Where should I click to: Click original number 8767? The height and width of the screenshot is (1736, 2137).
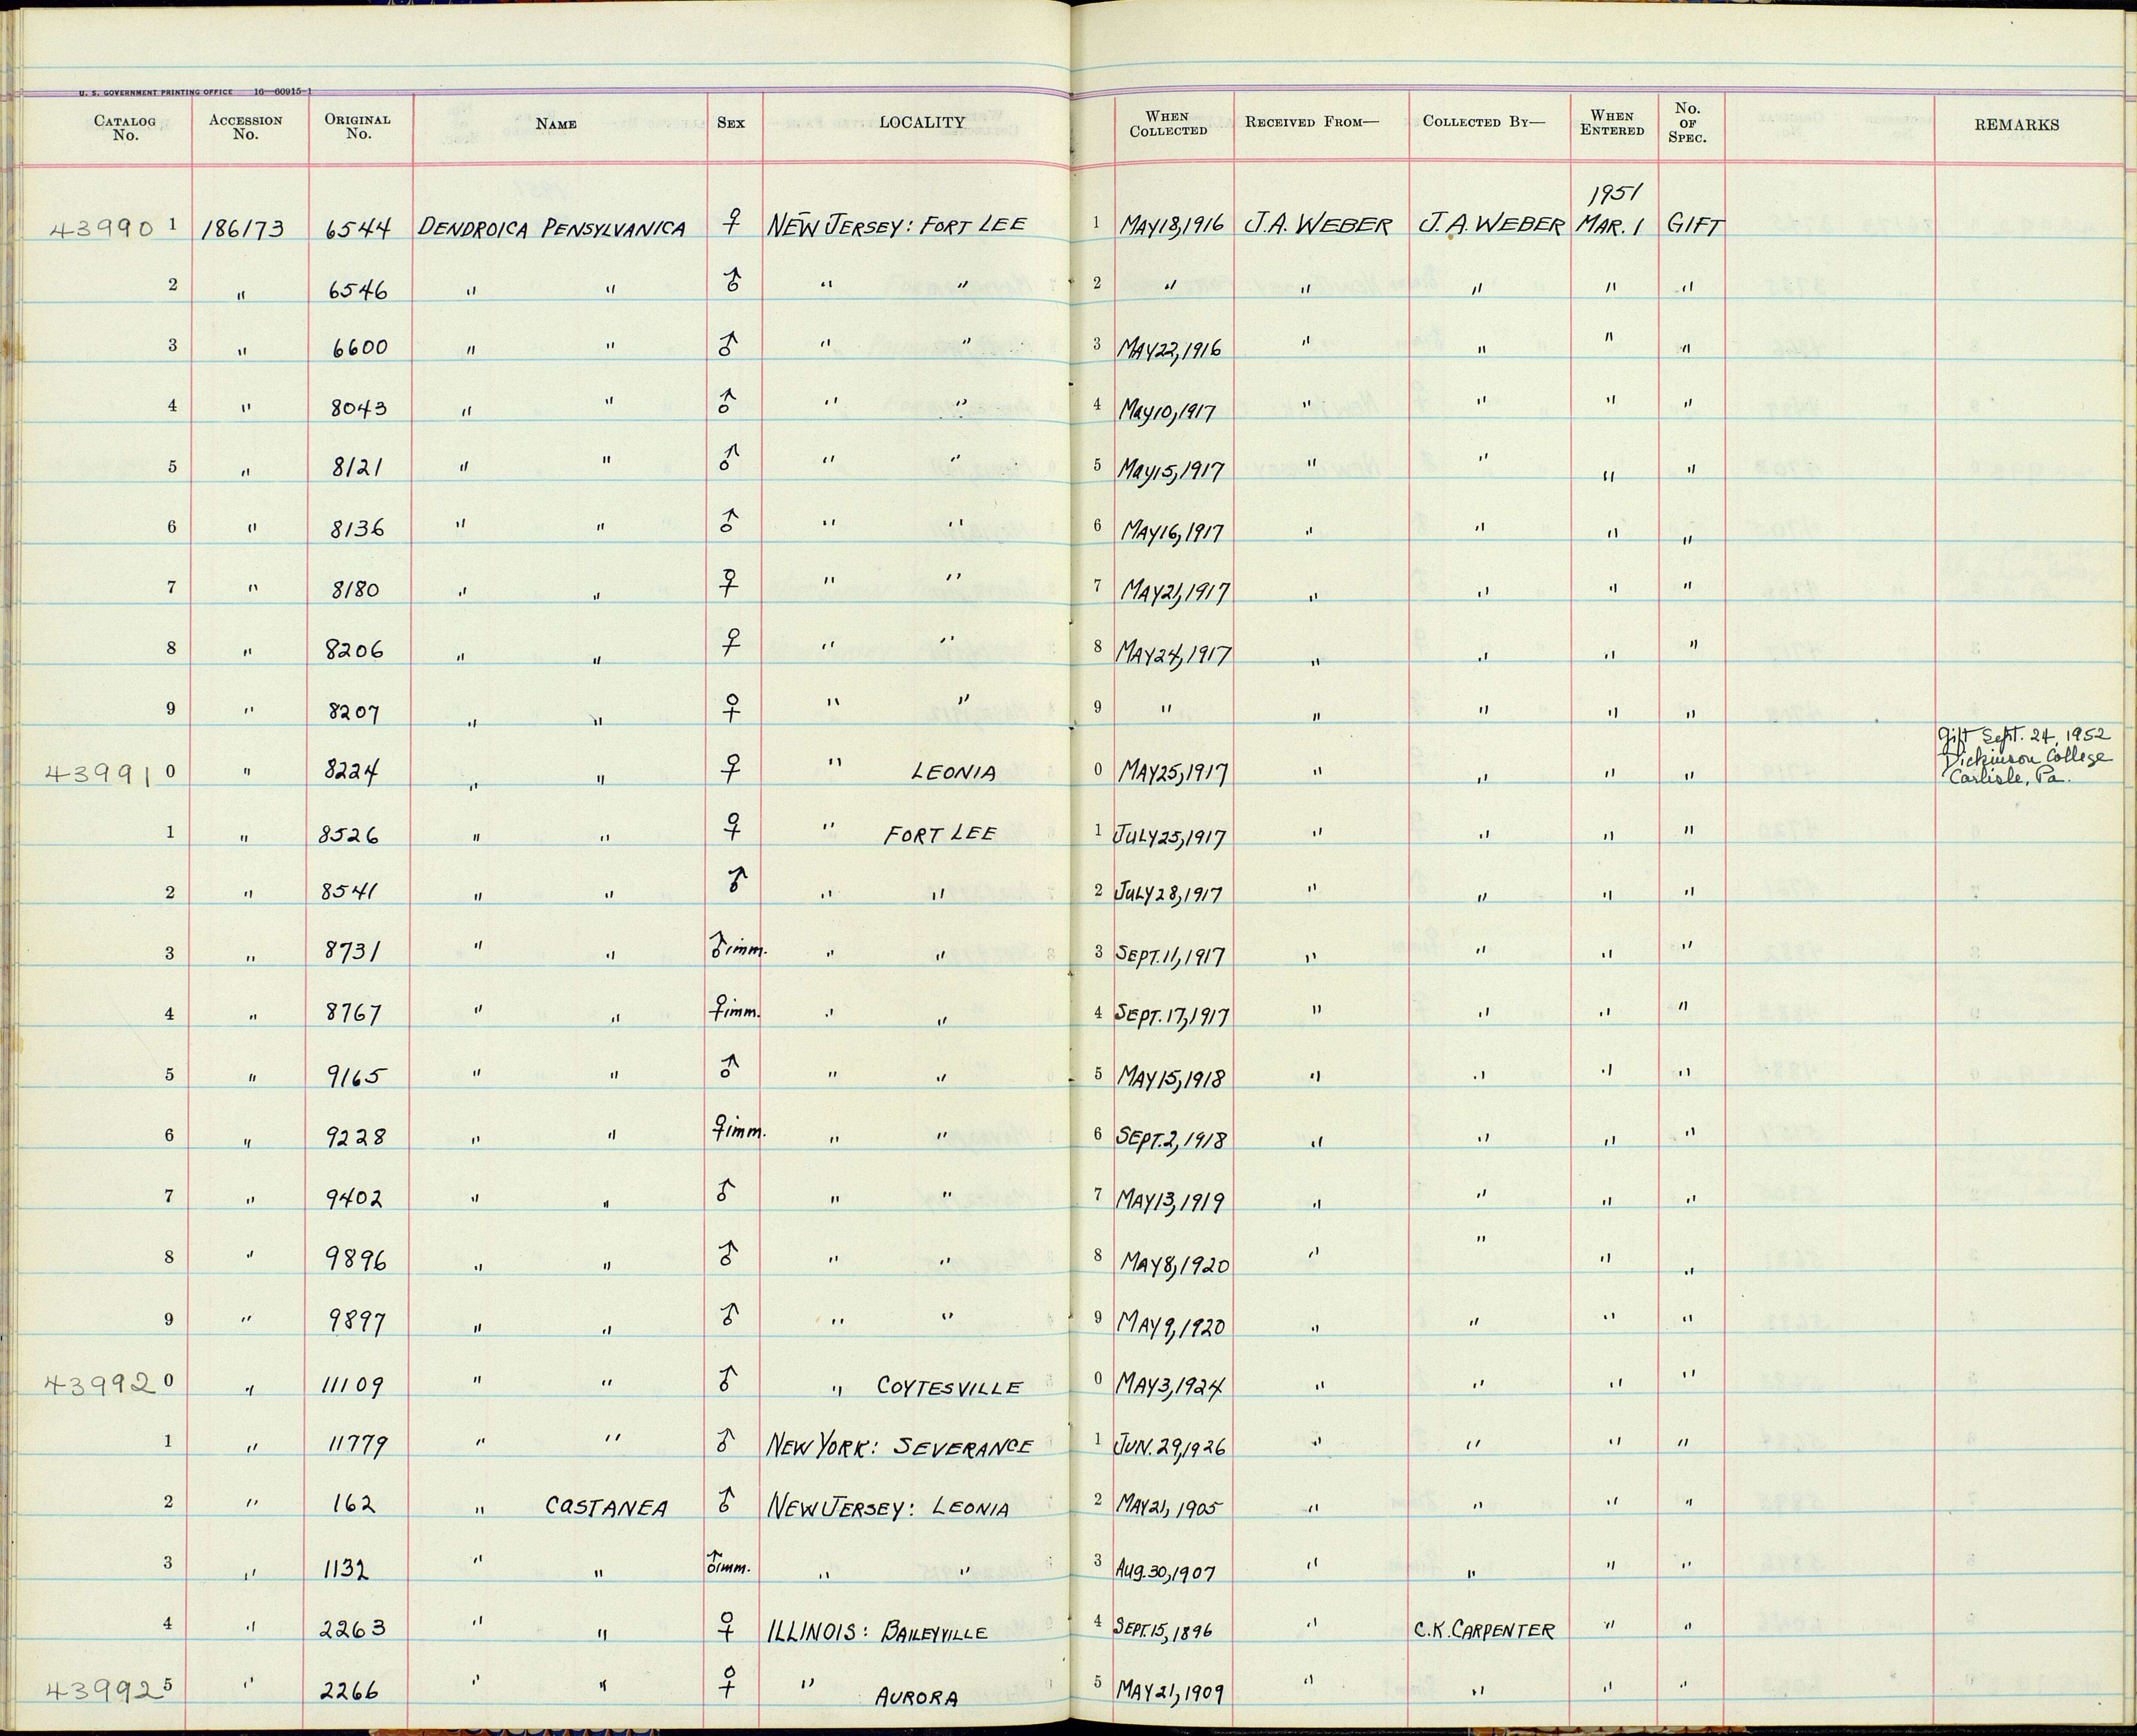(x=353, y=1015)
